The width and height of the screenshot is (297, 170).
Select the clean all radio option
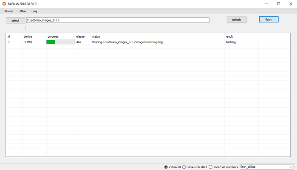166,167
